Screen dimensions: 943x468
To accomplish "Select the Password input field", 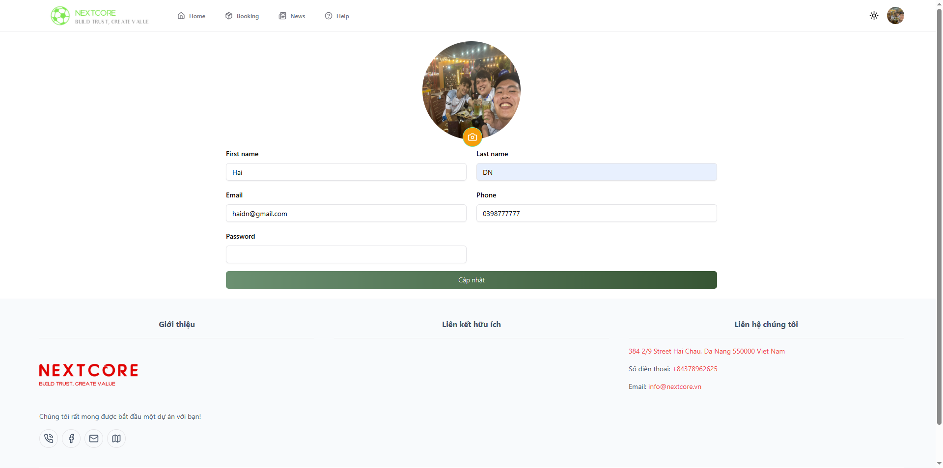I will [346, 254].
